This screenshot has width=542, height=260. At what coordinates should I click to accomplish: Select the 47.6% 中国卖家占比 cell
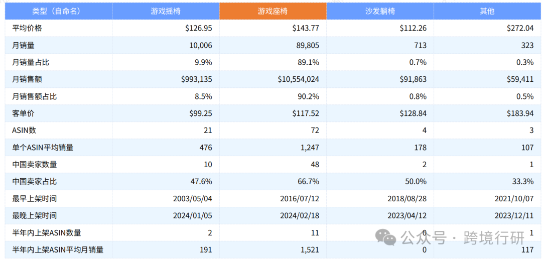(x=202, y=182)
